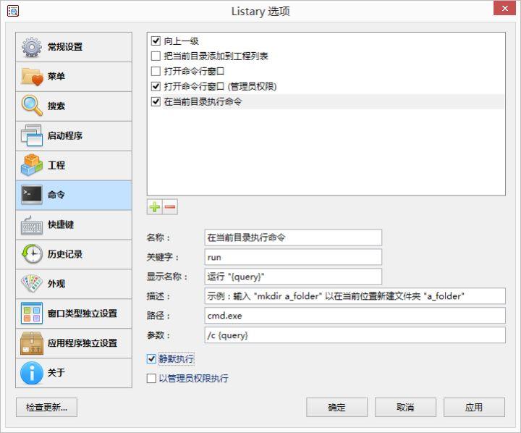
Task: Click the 路径 field with cmd.exe
Action: [x=355, y=316]
